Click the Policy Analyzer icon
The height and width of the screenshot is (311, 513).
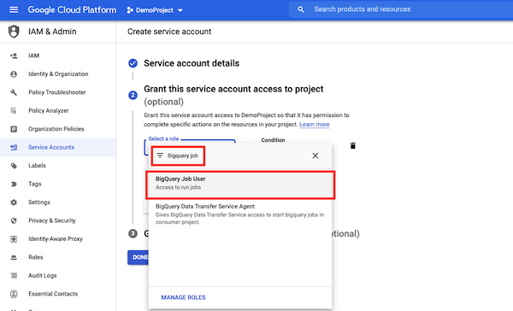pos(14,110)
